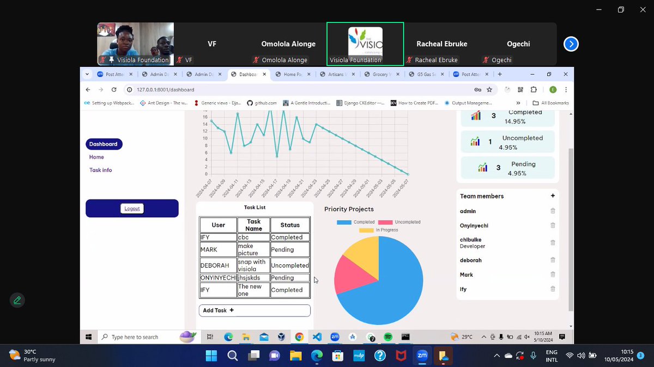Image resolution: width=654 pixels, height=367 pixels.
Task: Select Visiola Foundation video thumbnail
Action: click(x=136, y=44)
